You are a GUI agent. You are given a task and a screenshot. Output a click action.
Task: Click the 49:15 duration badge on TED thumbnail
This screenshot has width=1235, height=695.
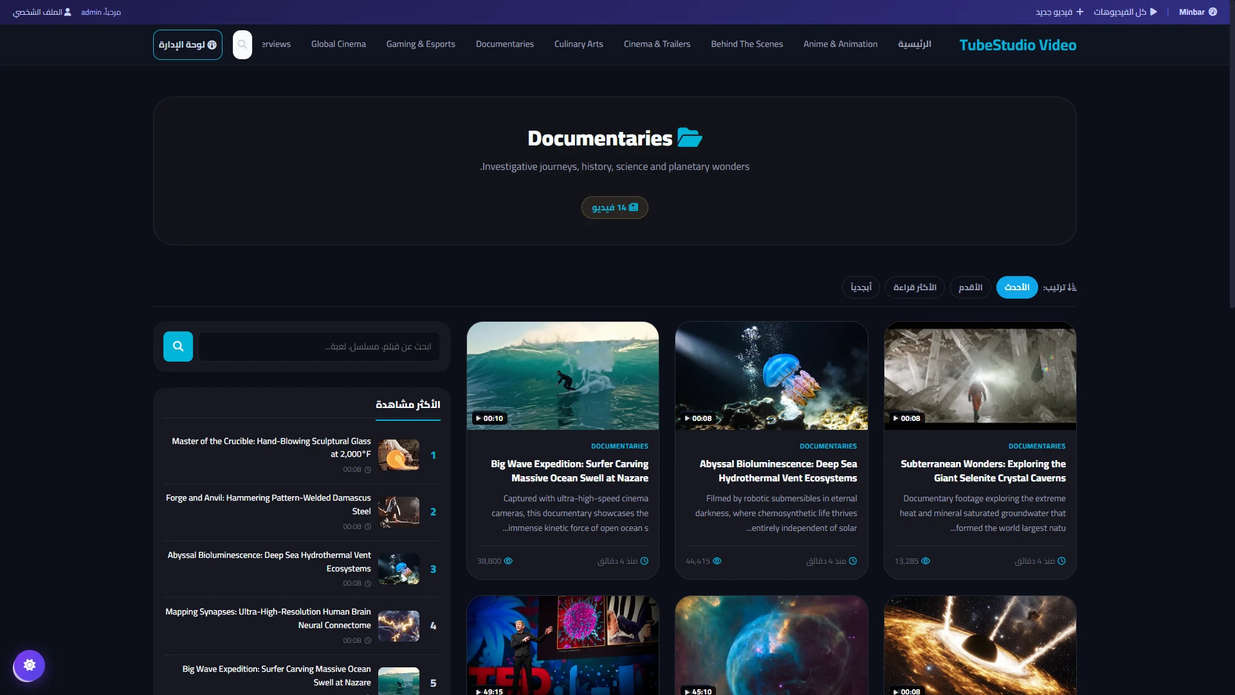coord(489,692)
